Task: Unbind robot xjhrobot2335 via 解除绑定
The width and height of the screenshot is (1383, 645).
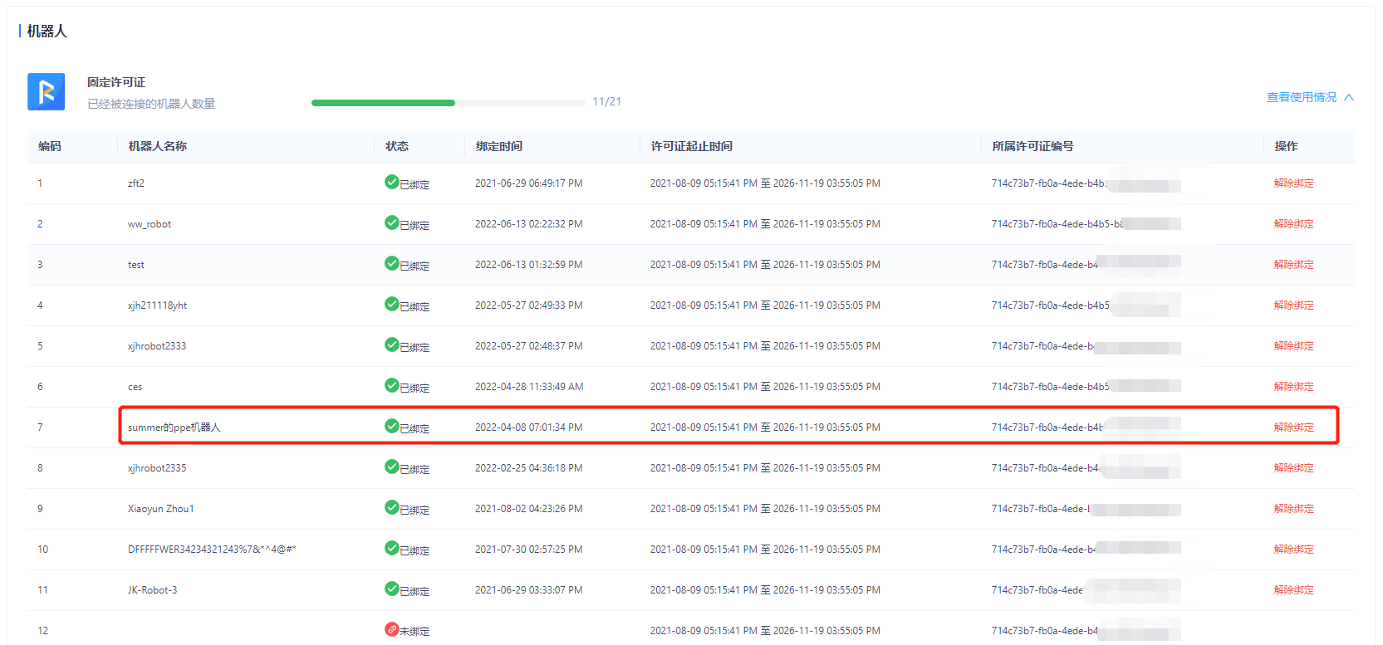Action: [x=1294, y=468]
